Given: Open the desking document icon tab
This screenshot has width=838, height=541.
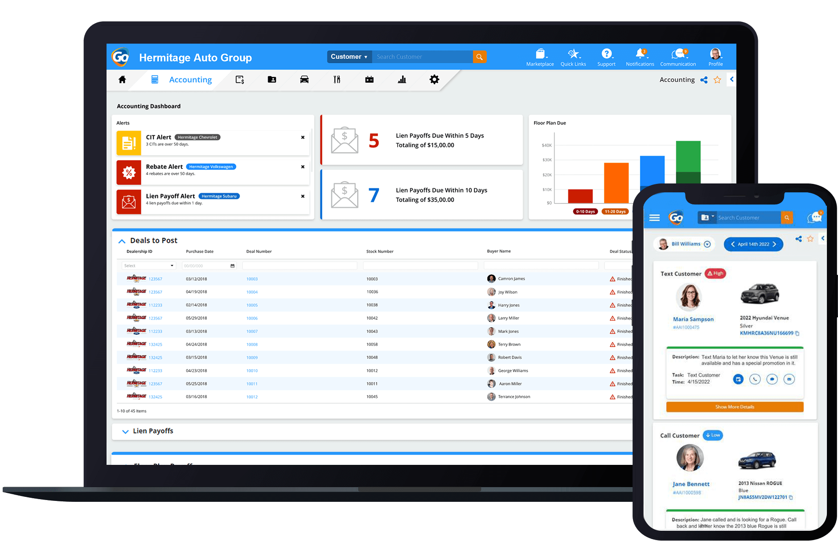Looking at the screenshot, I should click(240, 80).
